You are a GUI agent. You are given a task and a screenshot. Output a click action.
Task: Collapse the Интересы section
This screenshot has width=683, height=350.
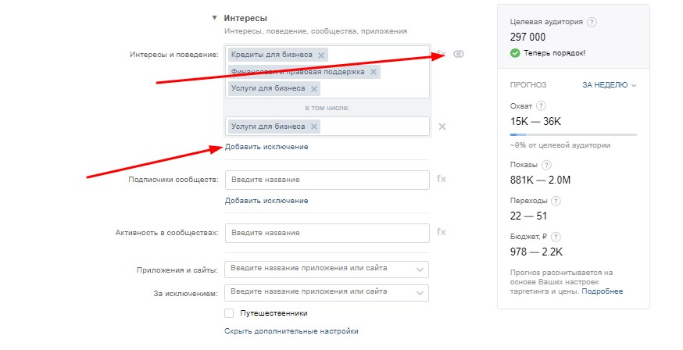coord(214,18)
